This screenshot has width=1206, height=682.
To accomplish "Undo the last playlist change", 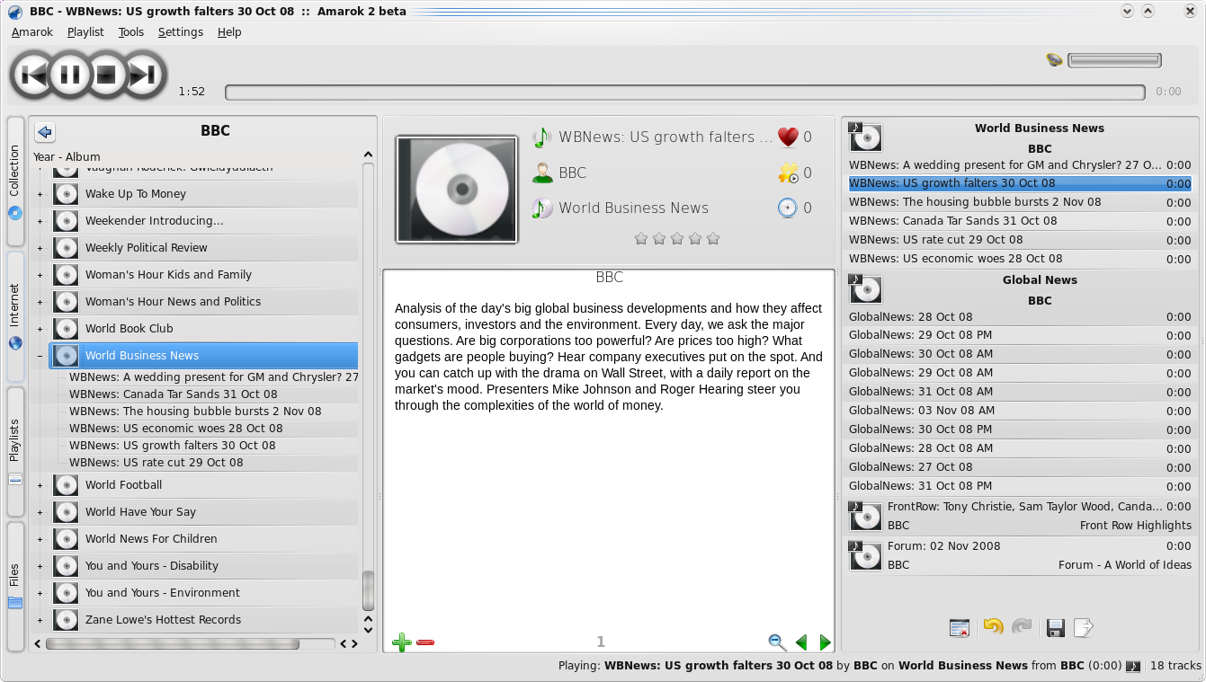I will [993, 627].
